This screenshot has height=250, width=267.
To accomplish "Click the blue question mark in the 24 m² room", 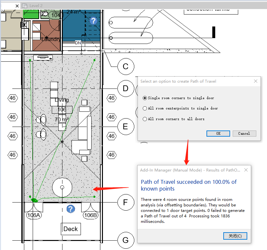I will click(x=93, y=21).
